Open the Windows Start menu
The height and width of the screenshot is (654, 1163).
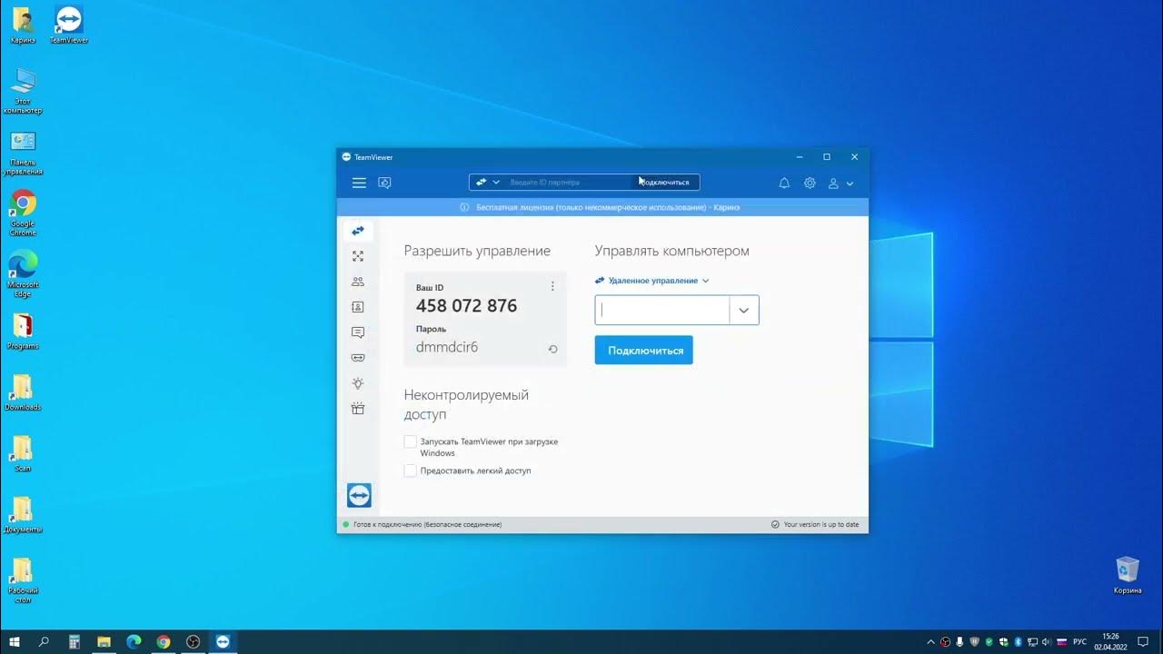[15, 641]
